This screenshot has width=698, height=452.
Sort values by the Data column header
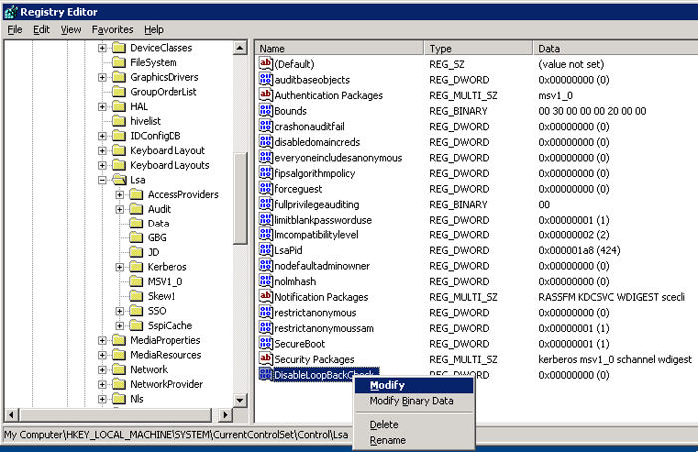coord(615,48)
